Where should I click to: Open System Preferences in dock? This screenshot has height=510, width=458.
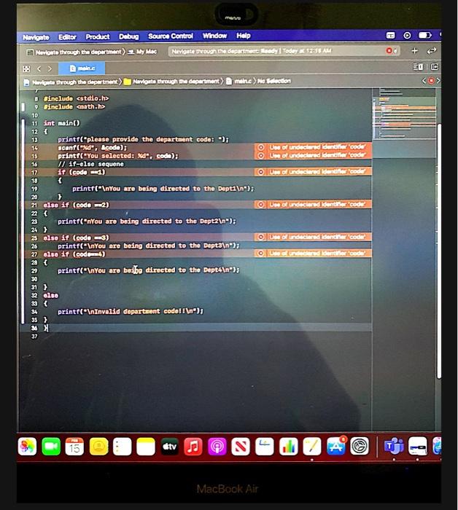tap(360, 446)
